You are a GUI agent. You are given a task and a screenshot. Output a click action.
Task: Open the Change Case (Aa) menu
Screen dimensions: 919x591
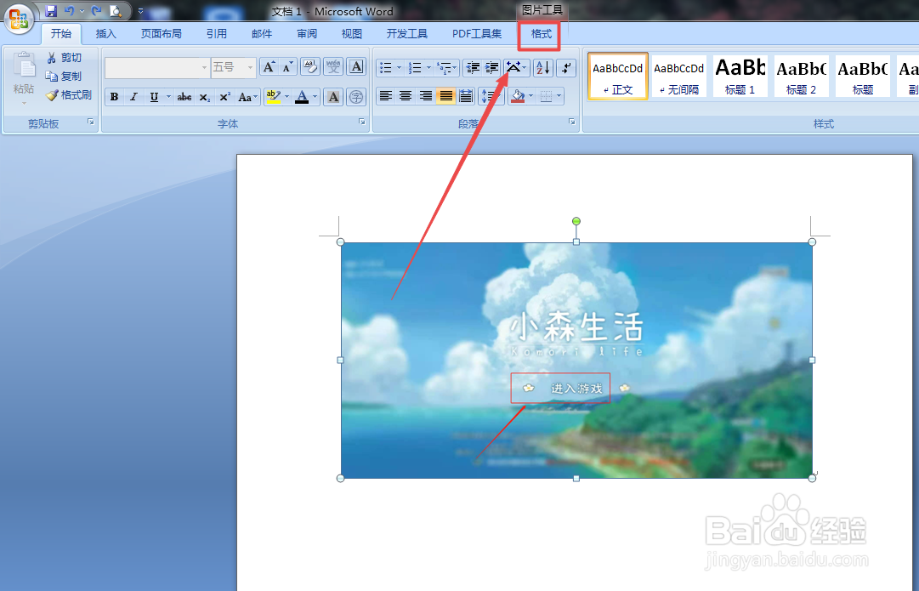[247, 97]
